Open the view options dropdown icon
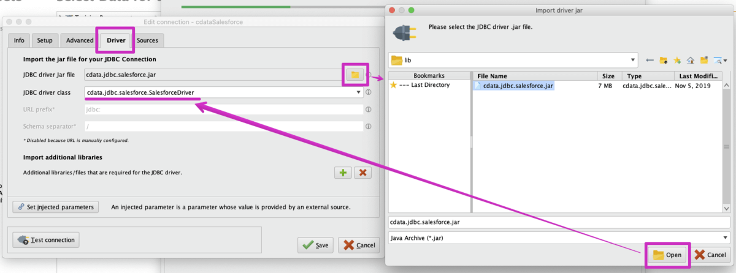The height and width of the screenshot is (273, 736). [720, 60]
